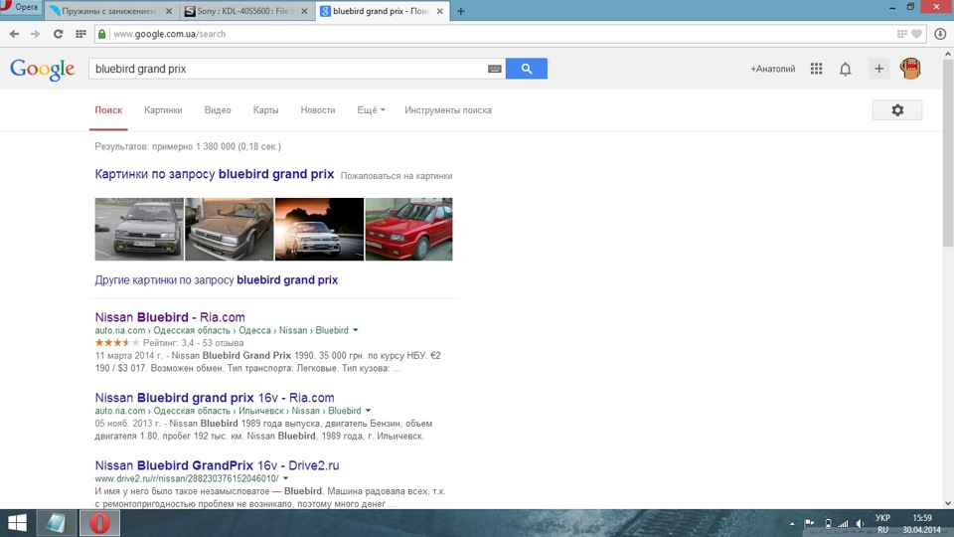This screenshot has width=954, height=537.
Task: Switch to Пружины с занижением tab
Action: click(x=109, y=11)
